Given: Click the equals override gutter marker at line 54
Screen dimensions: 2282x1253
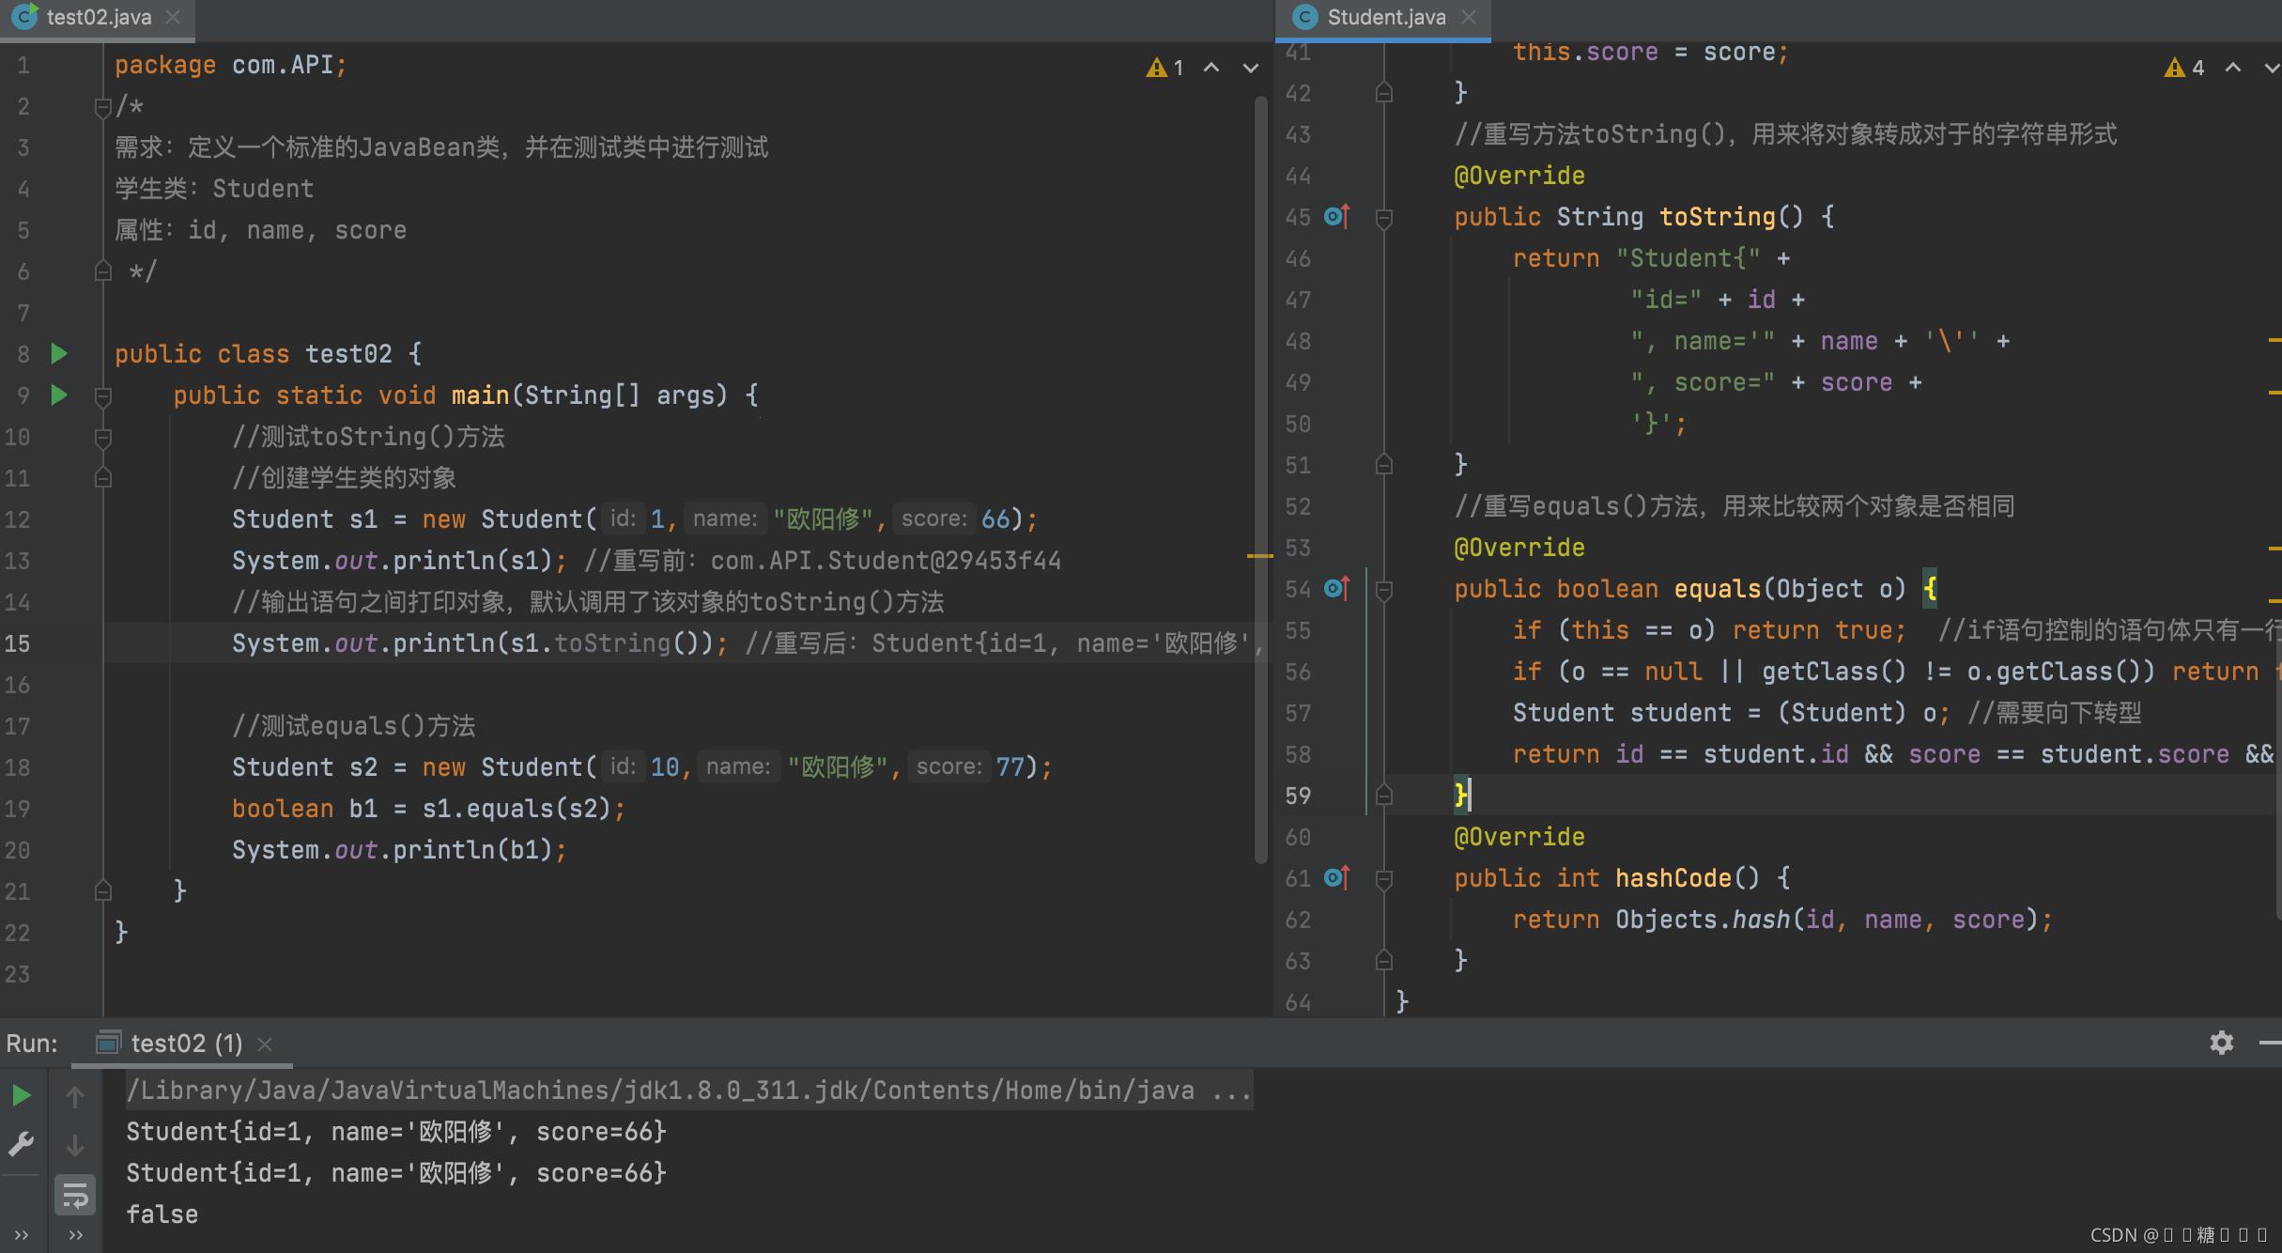Looking at the screenshot, I should pyautogui.click(x=1336, y=589).
